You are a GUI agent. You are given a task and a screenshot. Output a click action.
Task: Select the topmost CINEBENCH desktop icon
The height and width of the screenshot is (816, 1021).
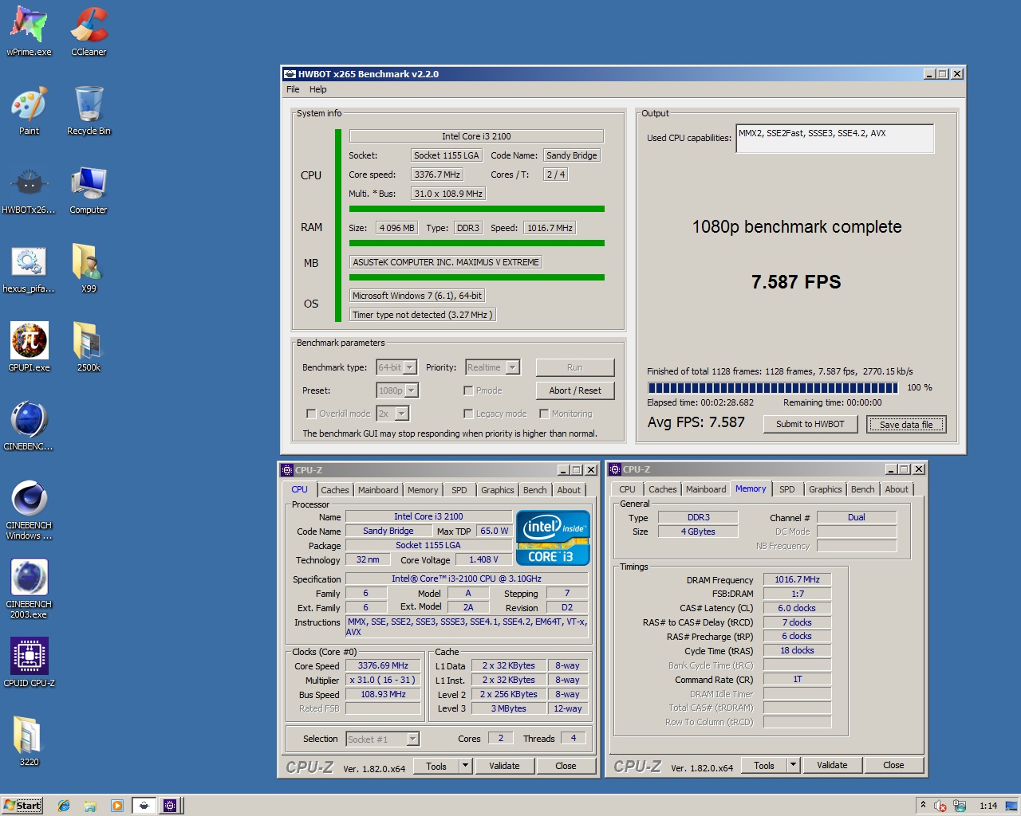pyautogui.click(x=29, y=426)
